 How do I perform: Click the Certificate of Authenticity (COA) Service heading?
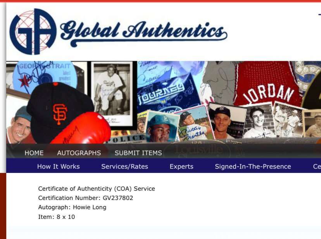tap(97, 189)
